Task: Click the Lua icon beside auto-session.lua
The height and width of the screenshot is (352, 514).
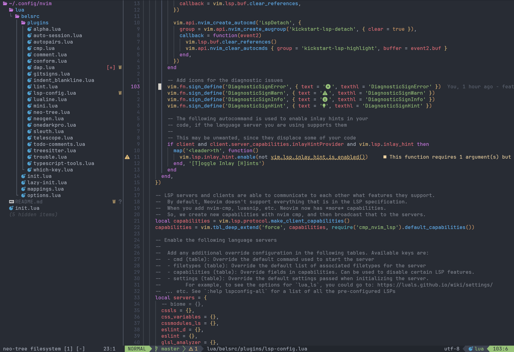Action: click(x=30, y=36)
